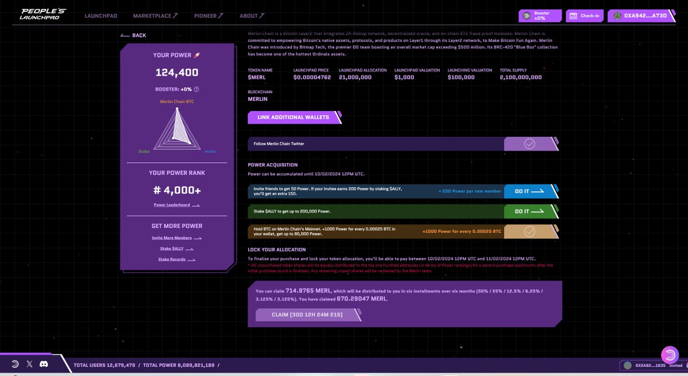Select the $1,000 launchpad valuation
688x376 pixels.
click(x=404, y=77)
